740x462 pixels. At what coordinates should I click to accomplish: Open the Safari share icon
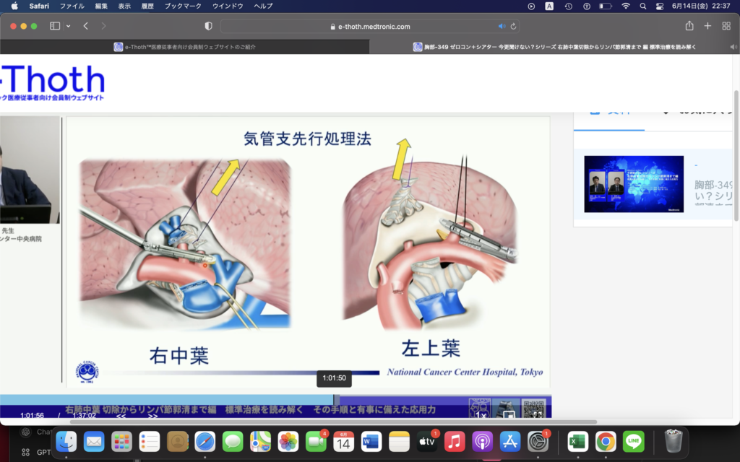(x=689, y=26)
